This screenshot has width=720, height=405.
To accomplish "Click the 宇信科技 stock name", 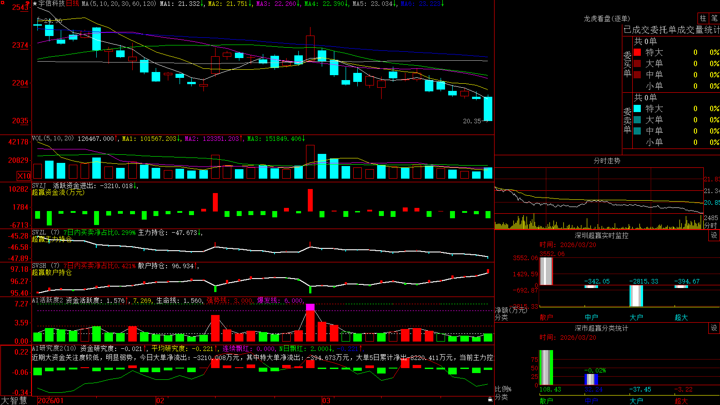I will pos(52,4).
